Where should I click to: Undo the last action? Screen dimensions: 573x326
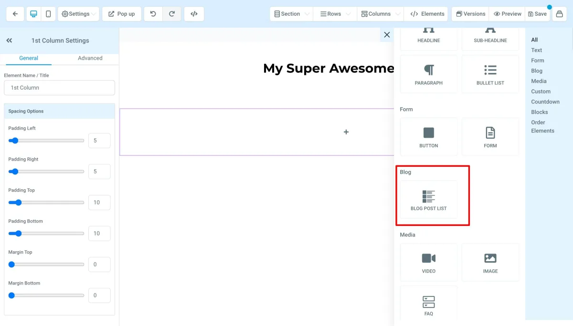[153, 14]
